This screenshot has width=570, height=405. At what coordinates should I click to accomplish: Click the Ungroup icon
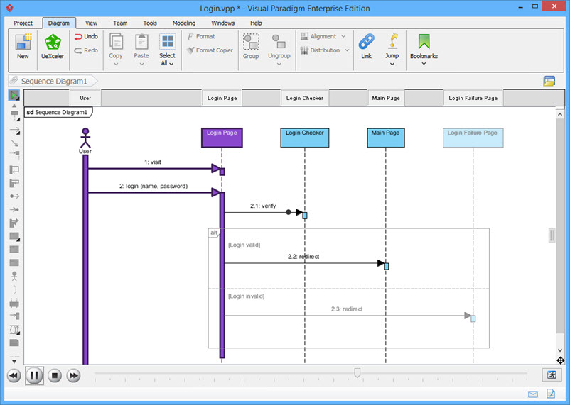pyautogui.click(x=279, y=41)
